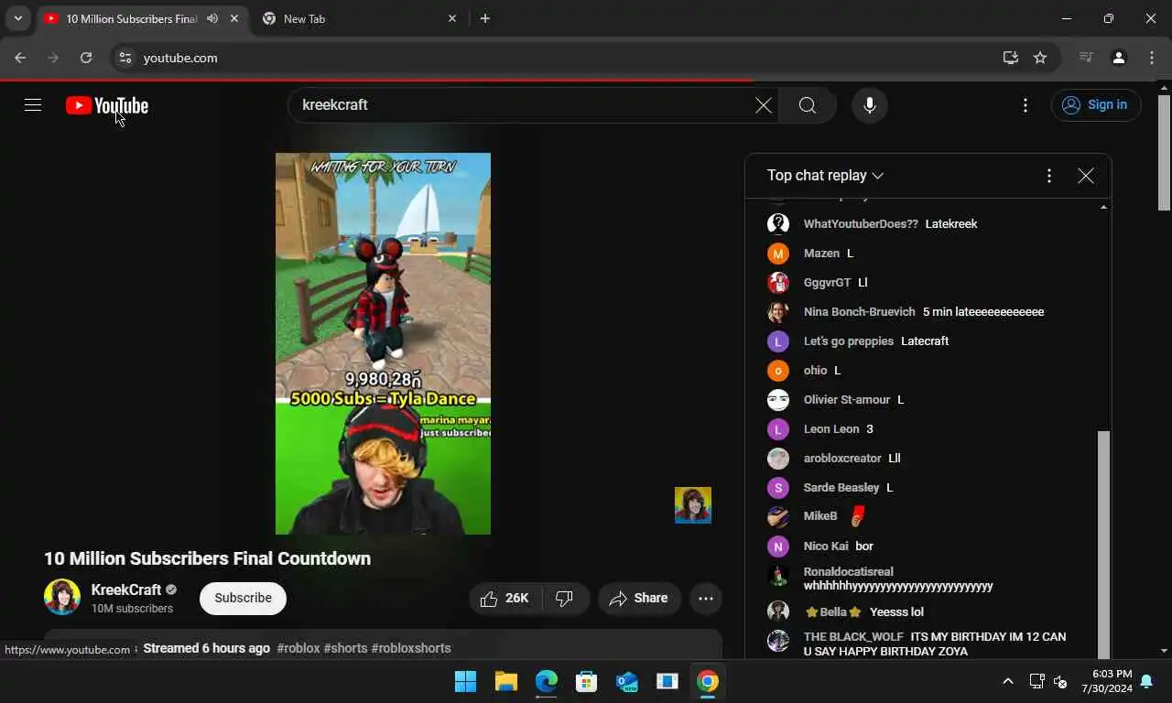
Task: Open the Chrome profile icon
Action: click(x=1119, y=58)
